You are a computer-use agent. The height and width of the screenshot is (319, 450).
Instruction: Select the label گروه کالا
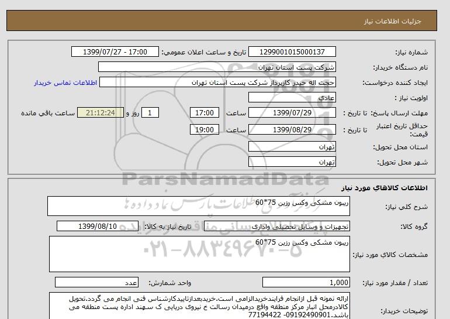(414, 227)
